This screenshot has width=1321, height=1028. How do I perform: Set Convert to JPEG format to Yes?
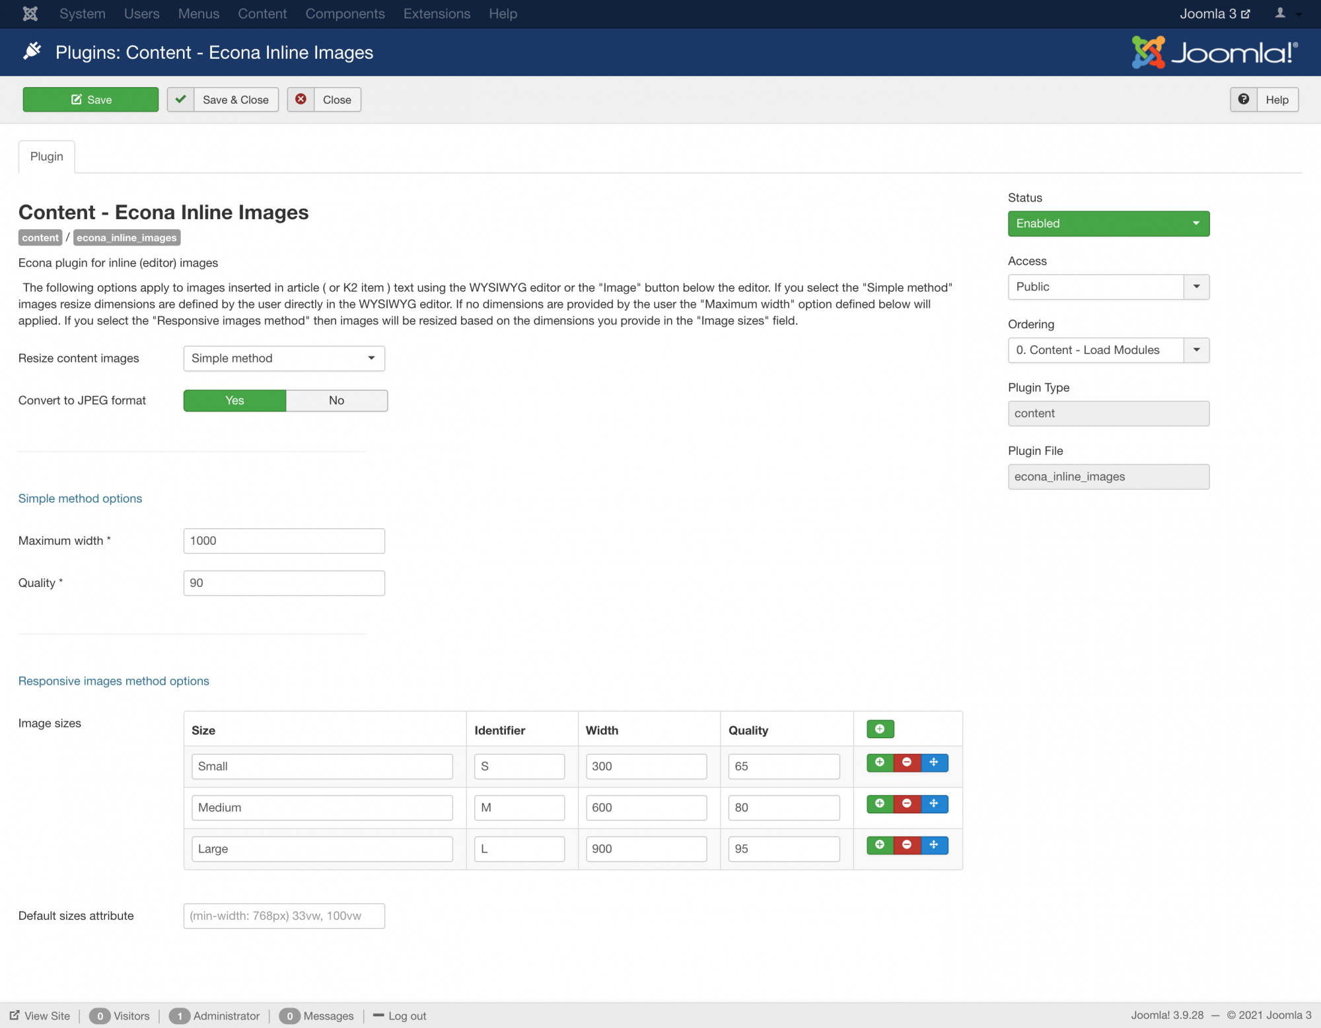(234, 400)
